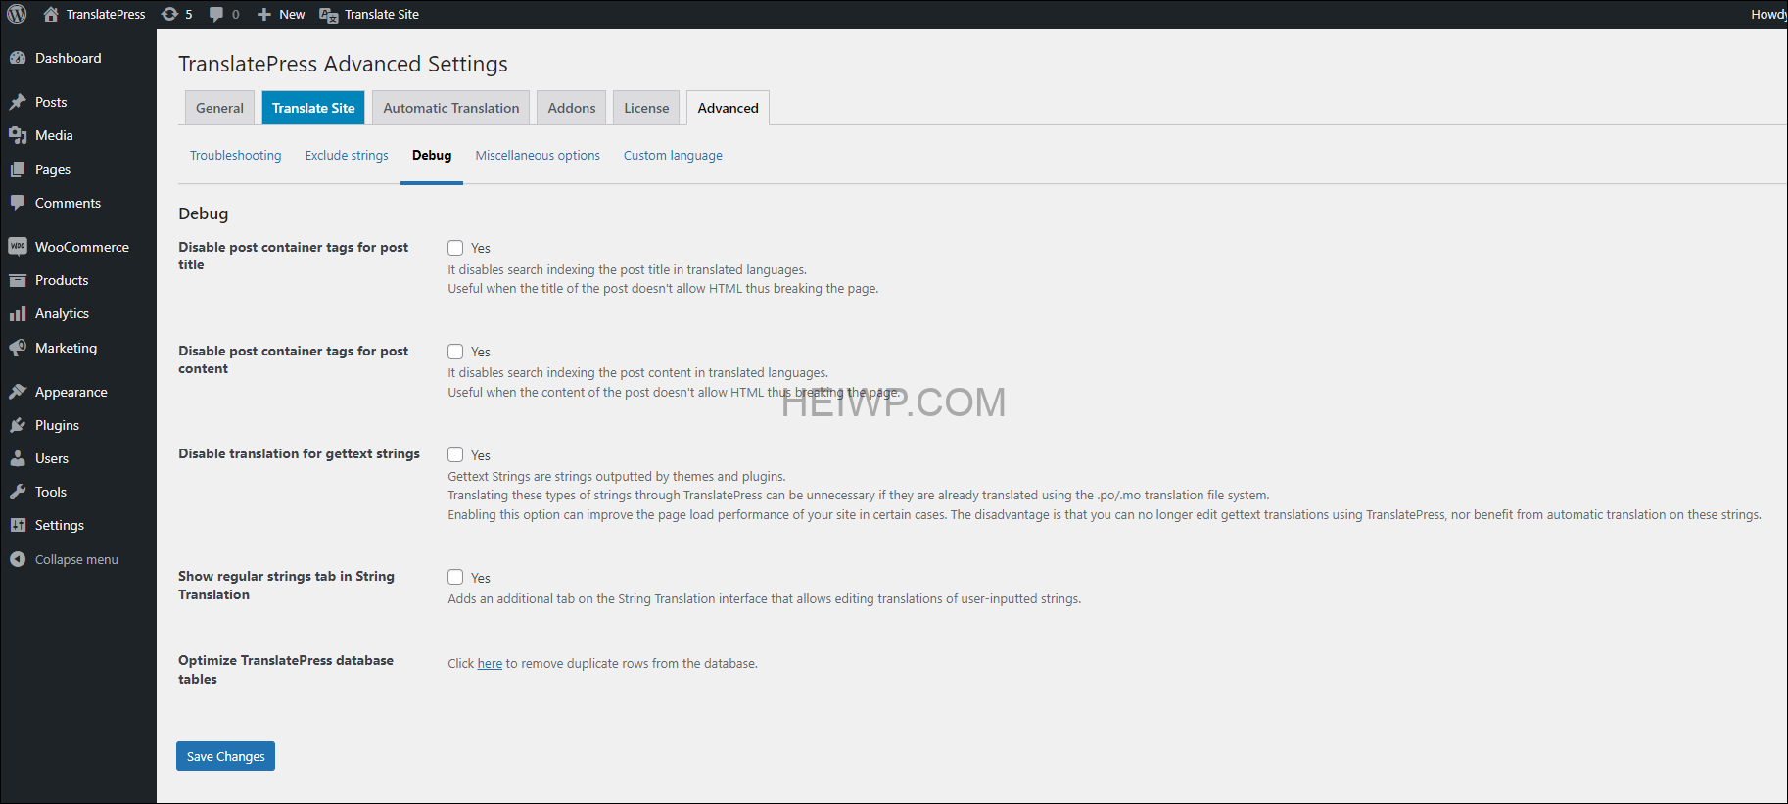This screenshot has width=1788, height=804.
Task: Click 'here' link to remove duplicate rows
Action: point(490,664)
